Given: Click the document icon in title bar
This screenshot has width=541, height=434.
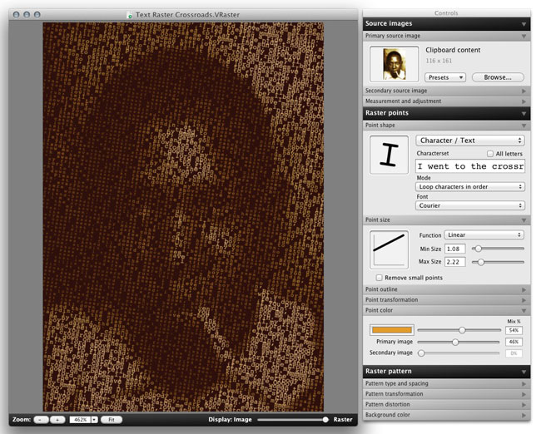Looking at the screenshot, I should tap(129, 15).
